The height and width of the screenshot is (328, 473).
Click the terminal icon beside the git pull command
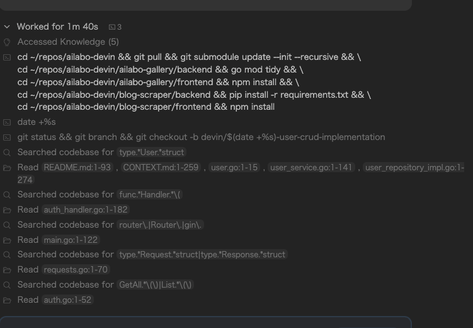7,57
